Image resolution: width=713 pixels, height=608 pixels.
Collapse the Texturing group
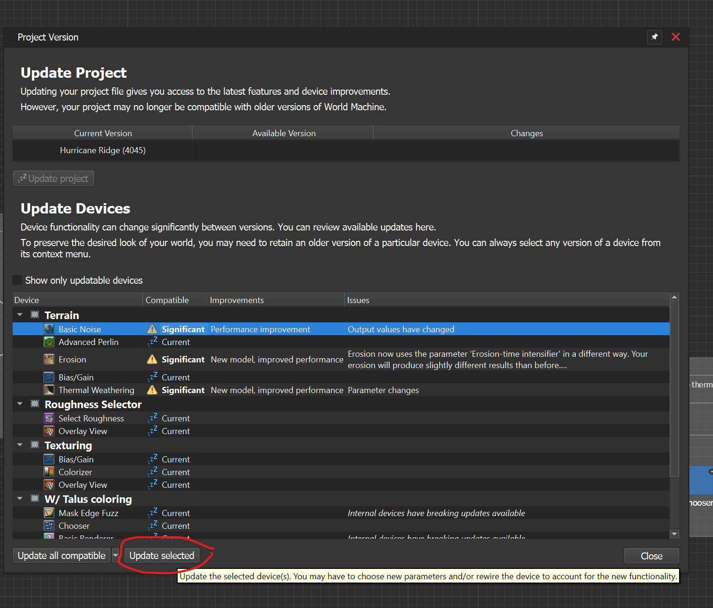(20, 444)
